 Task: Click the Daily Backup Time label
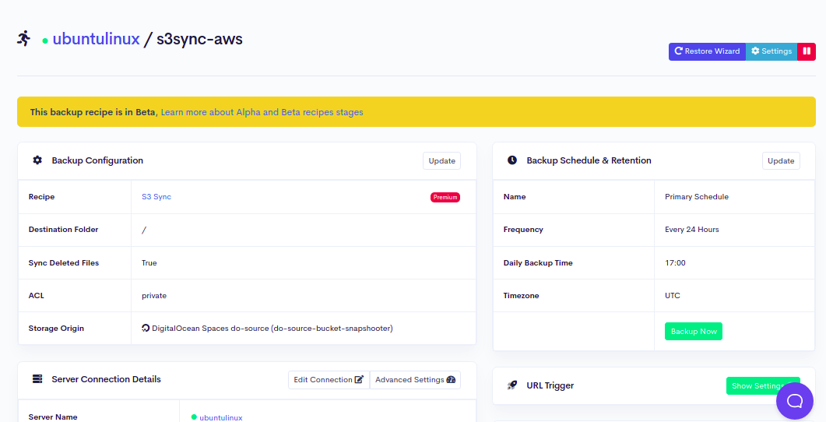538,263
